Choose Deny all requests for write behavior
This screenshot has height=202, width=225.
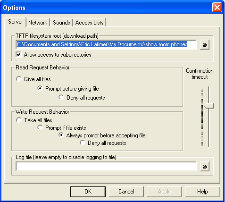click(83, 143)
